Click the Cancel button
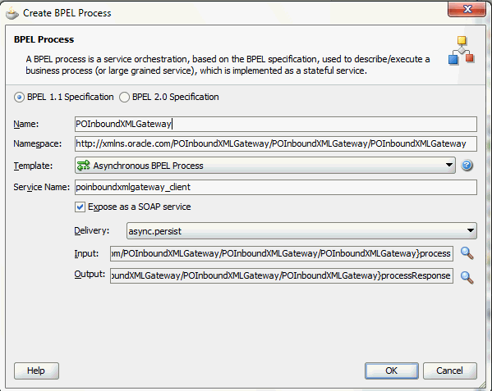Viewport: 492px width, 391px height. point(449,371)
